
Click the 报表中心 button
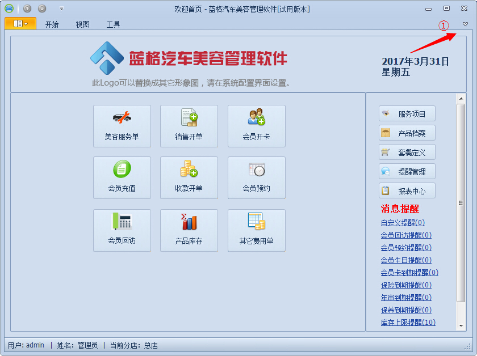point(407,191)
